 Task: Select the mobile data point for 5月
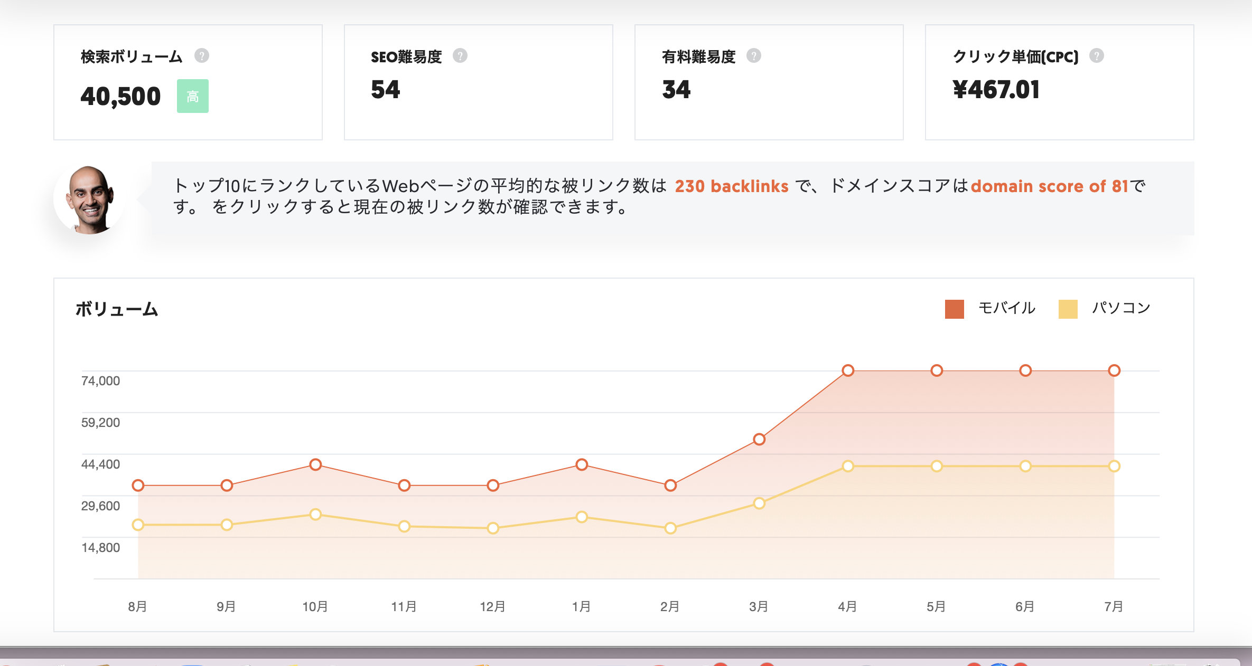937,370
